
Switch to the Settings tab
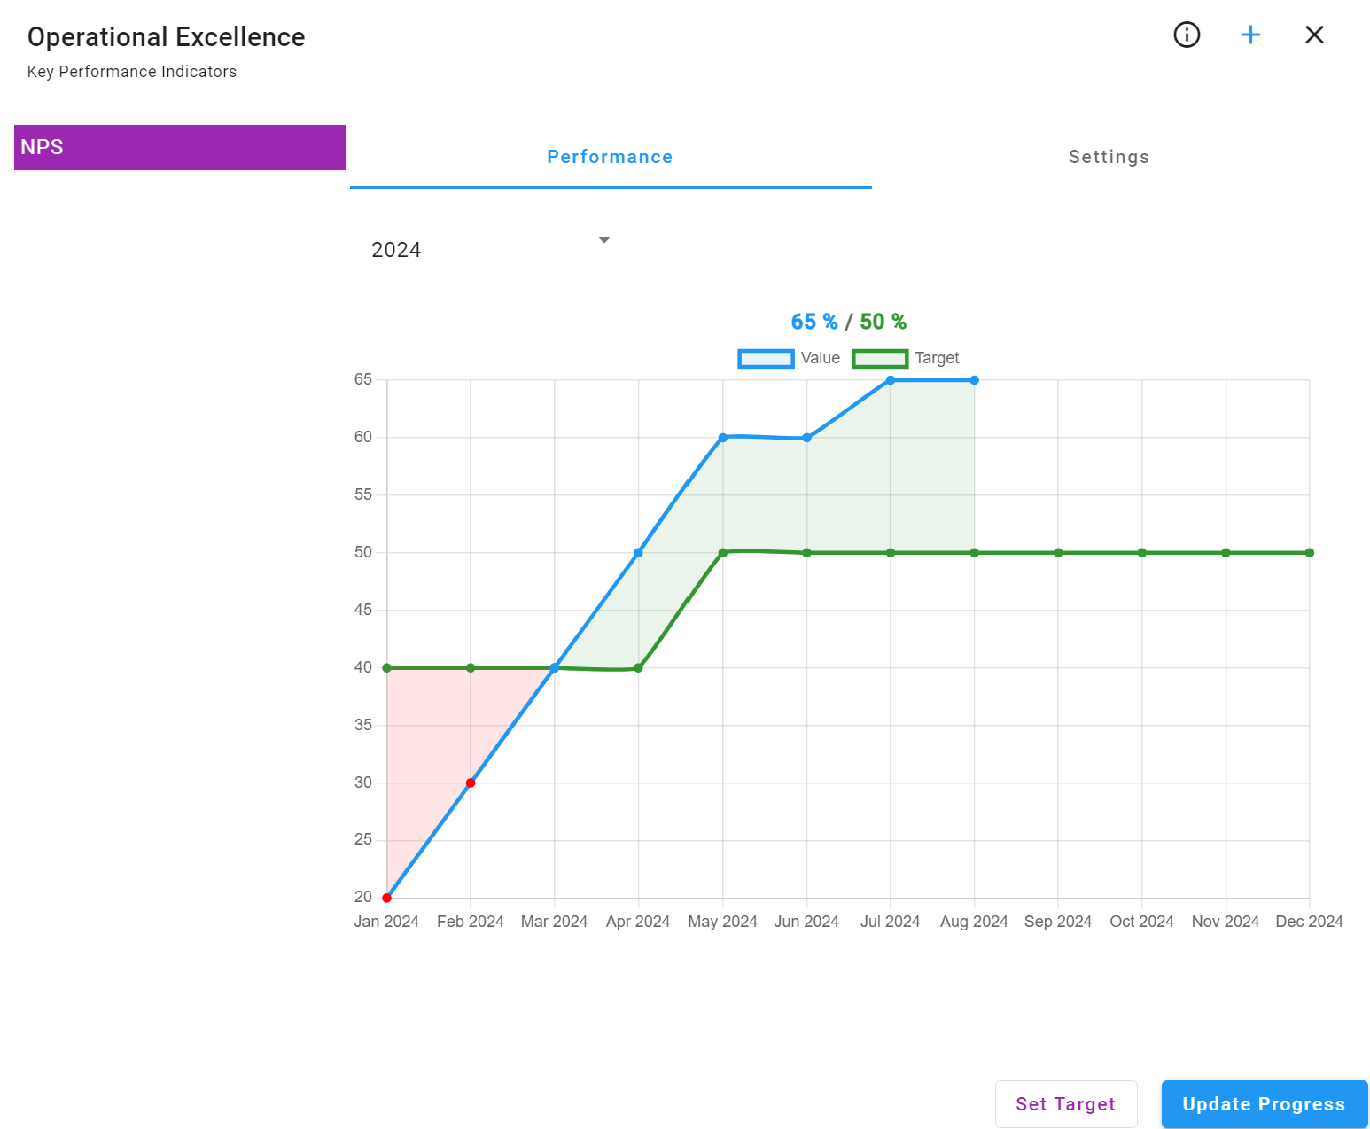1109,157
